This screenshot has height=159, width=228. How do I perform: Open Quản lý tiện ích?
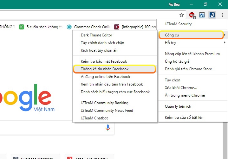[x=178, y=106]
